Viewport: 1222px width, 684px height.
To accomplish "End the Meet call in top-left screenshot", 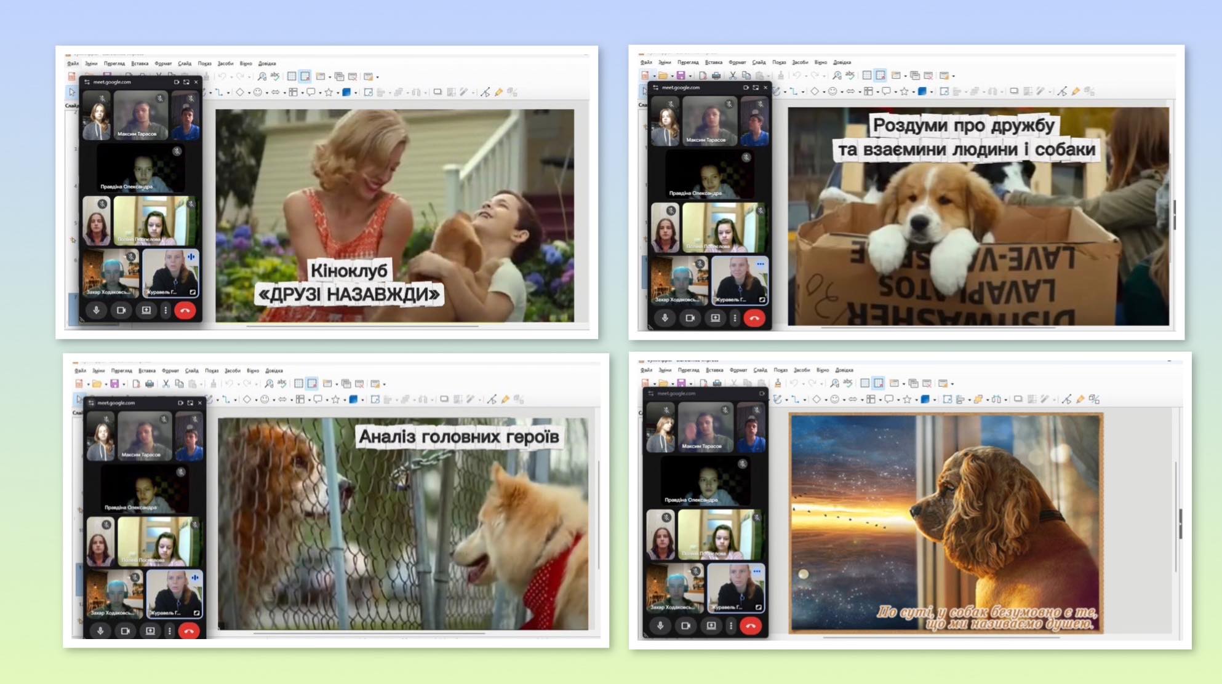I will 185,311.
